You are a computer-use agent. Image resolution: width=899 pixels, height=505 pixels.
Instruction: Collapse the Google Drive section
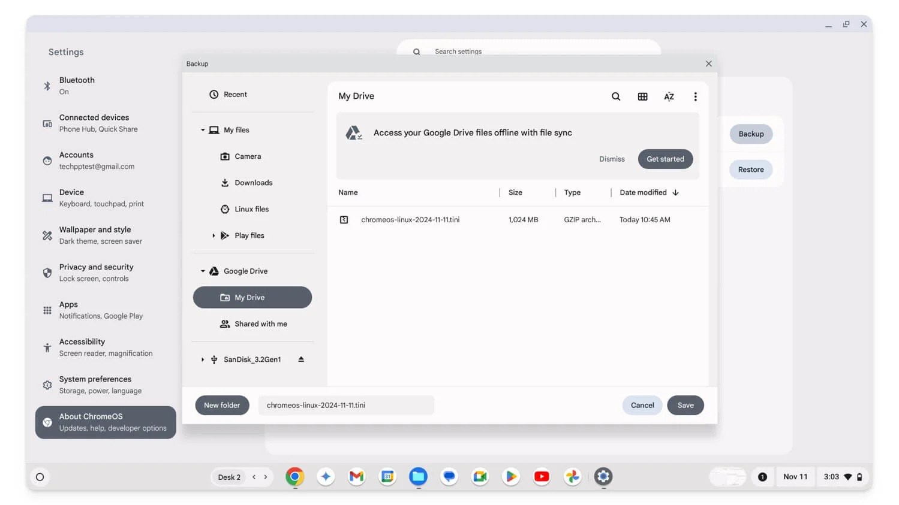(x=203, y=271)
